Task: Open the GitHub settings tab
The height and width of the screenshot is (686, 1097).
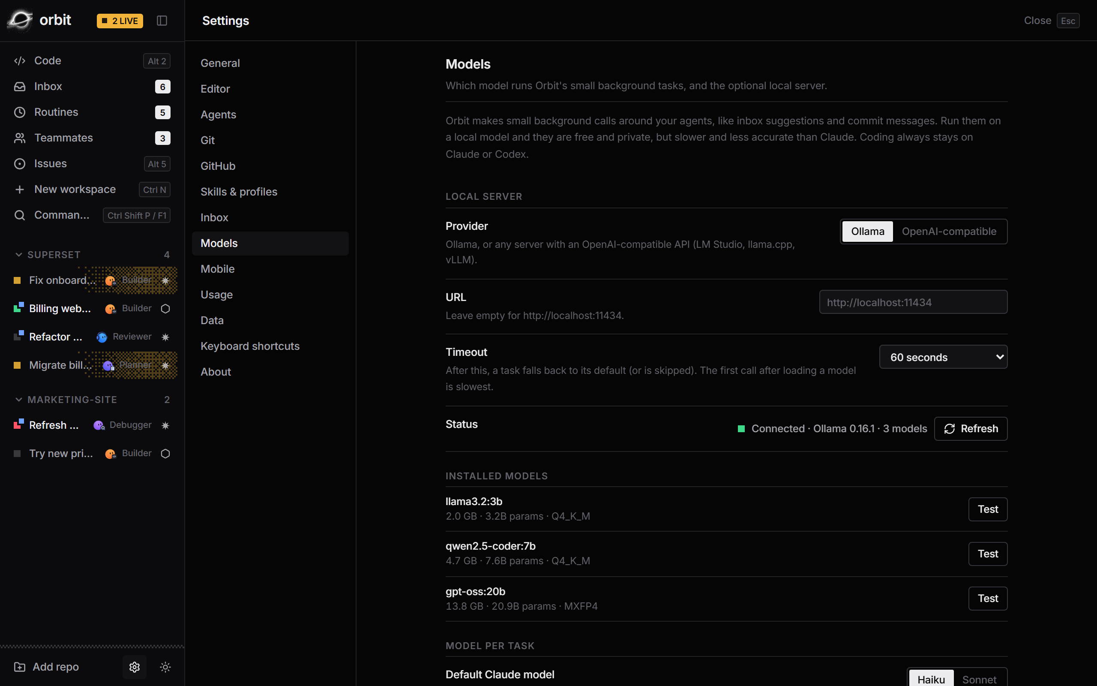Action: point(270,166)
